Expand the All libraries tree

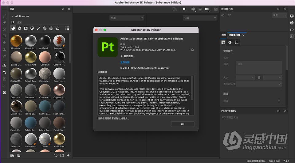pos(12,16)
